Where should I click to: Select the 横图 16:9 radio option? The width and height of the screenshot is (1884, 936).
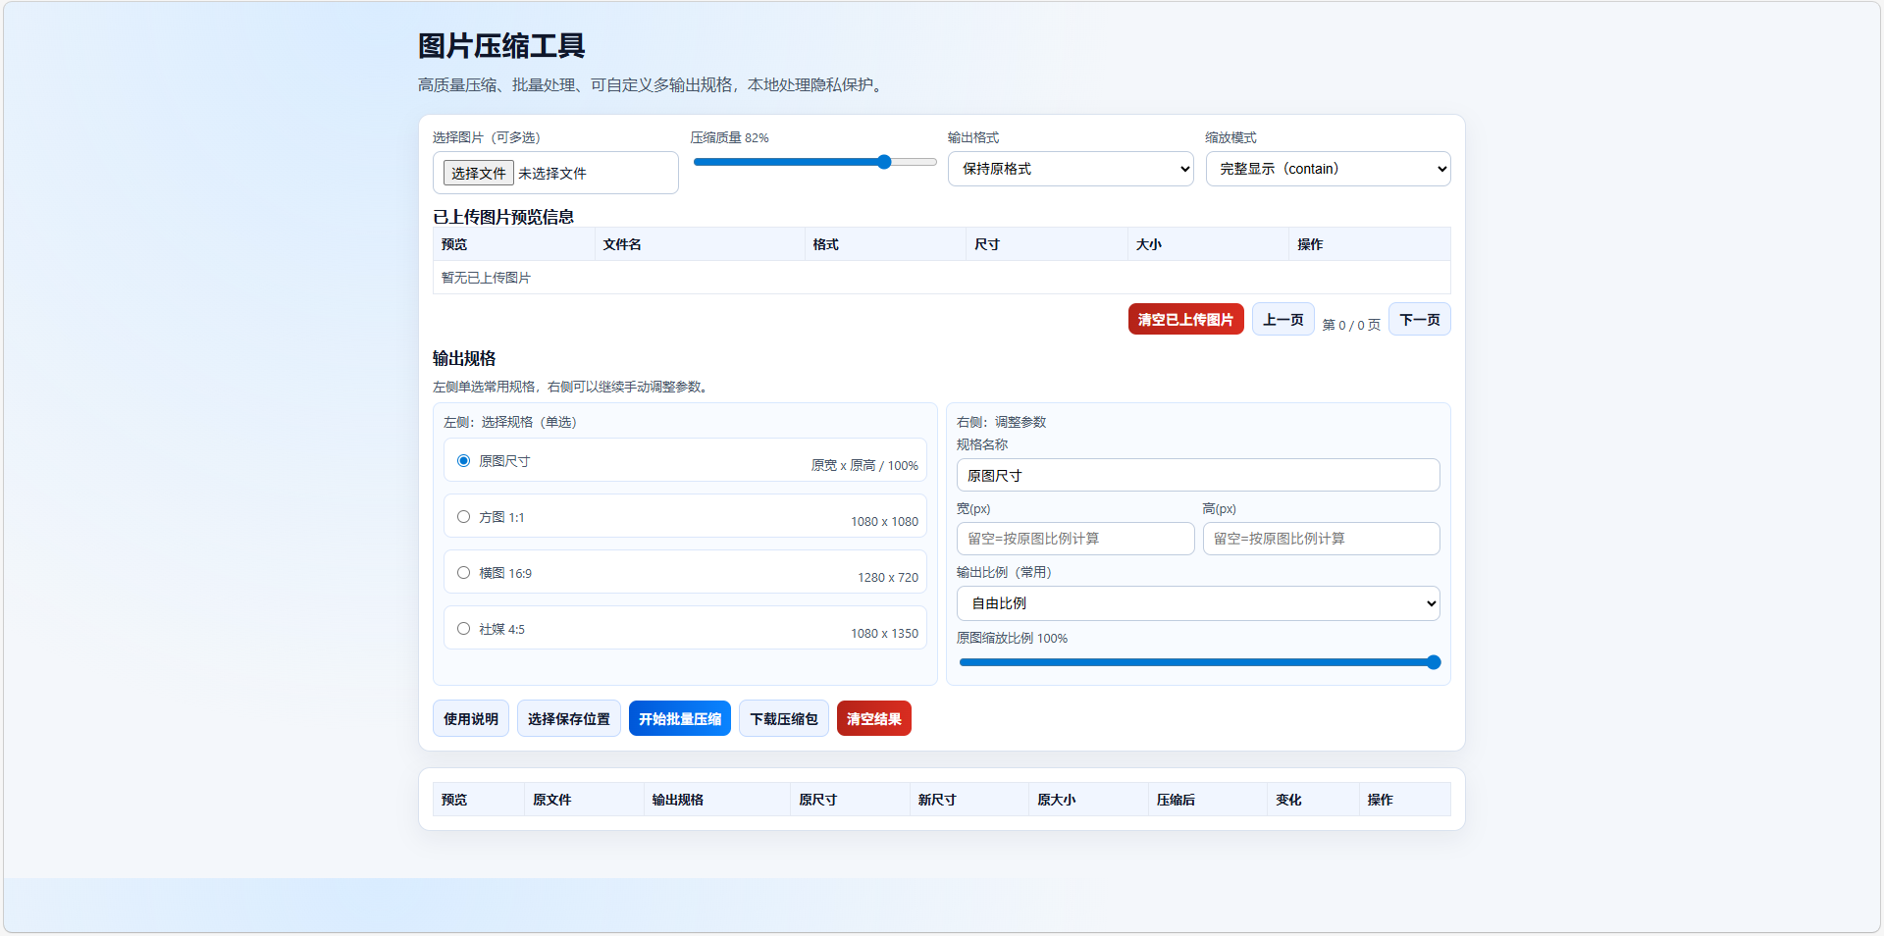tap(463, 572)
